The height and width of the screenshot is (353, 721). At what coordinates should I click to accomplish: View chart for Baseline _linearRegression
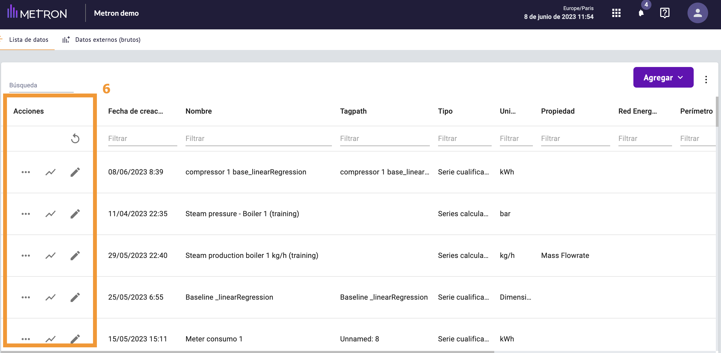(x=51, y=297)
